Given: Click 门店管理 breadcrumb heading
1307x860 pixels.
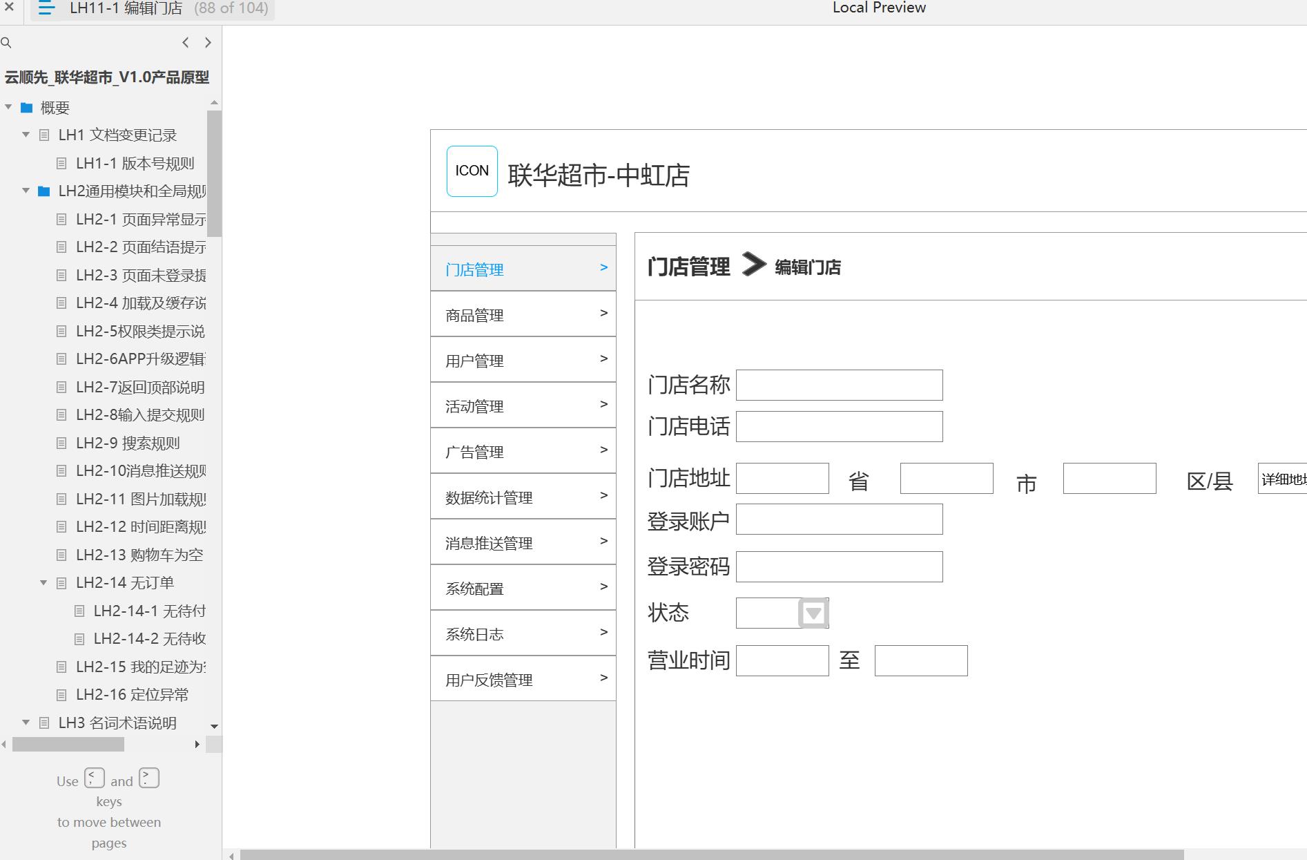Looking at the screenshot, I should [688, 267].
